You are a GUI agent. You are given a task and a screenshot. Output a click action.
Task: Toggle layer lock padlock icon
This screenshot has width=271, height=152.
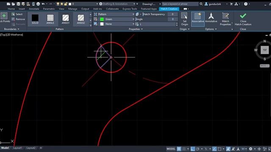click(x=66, y=4)
